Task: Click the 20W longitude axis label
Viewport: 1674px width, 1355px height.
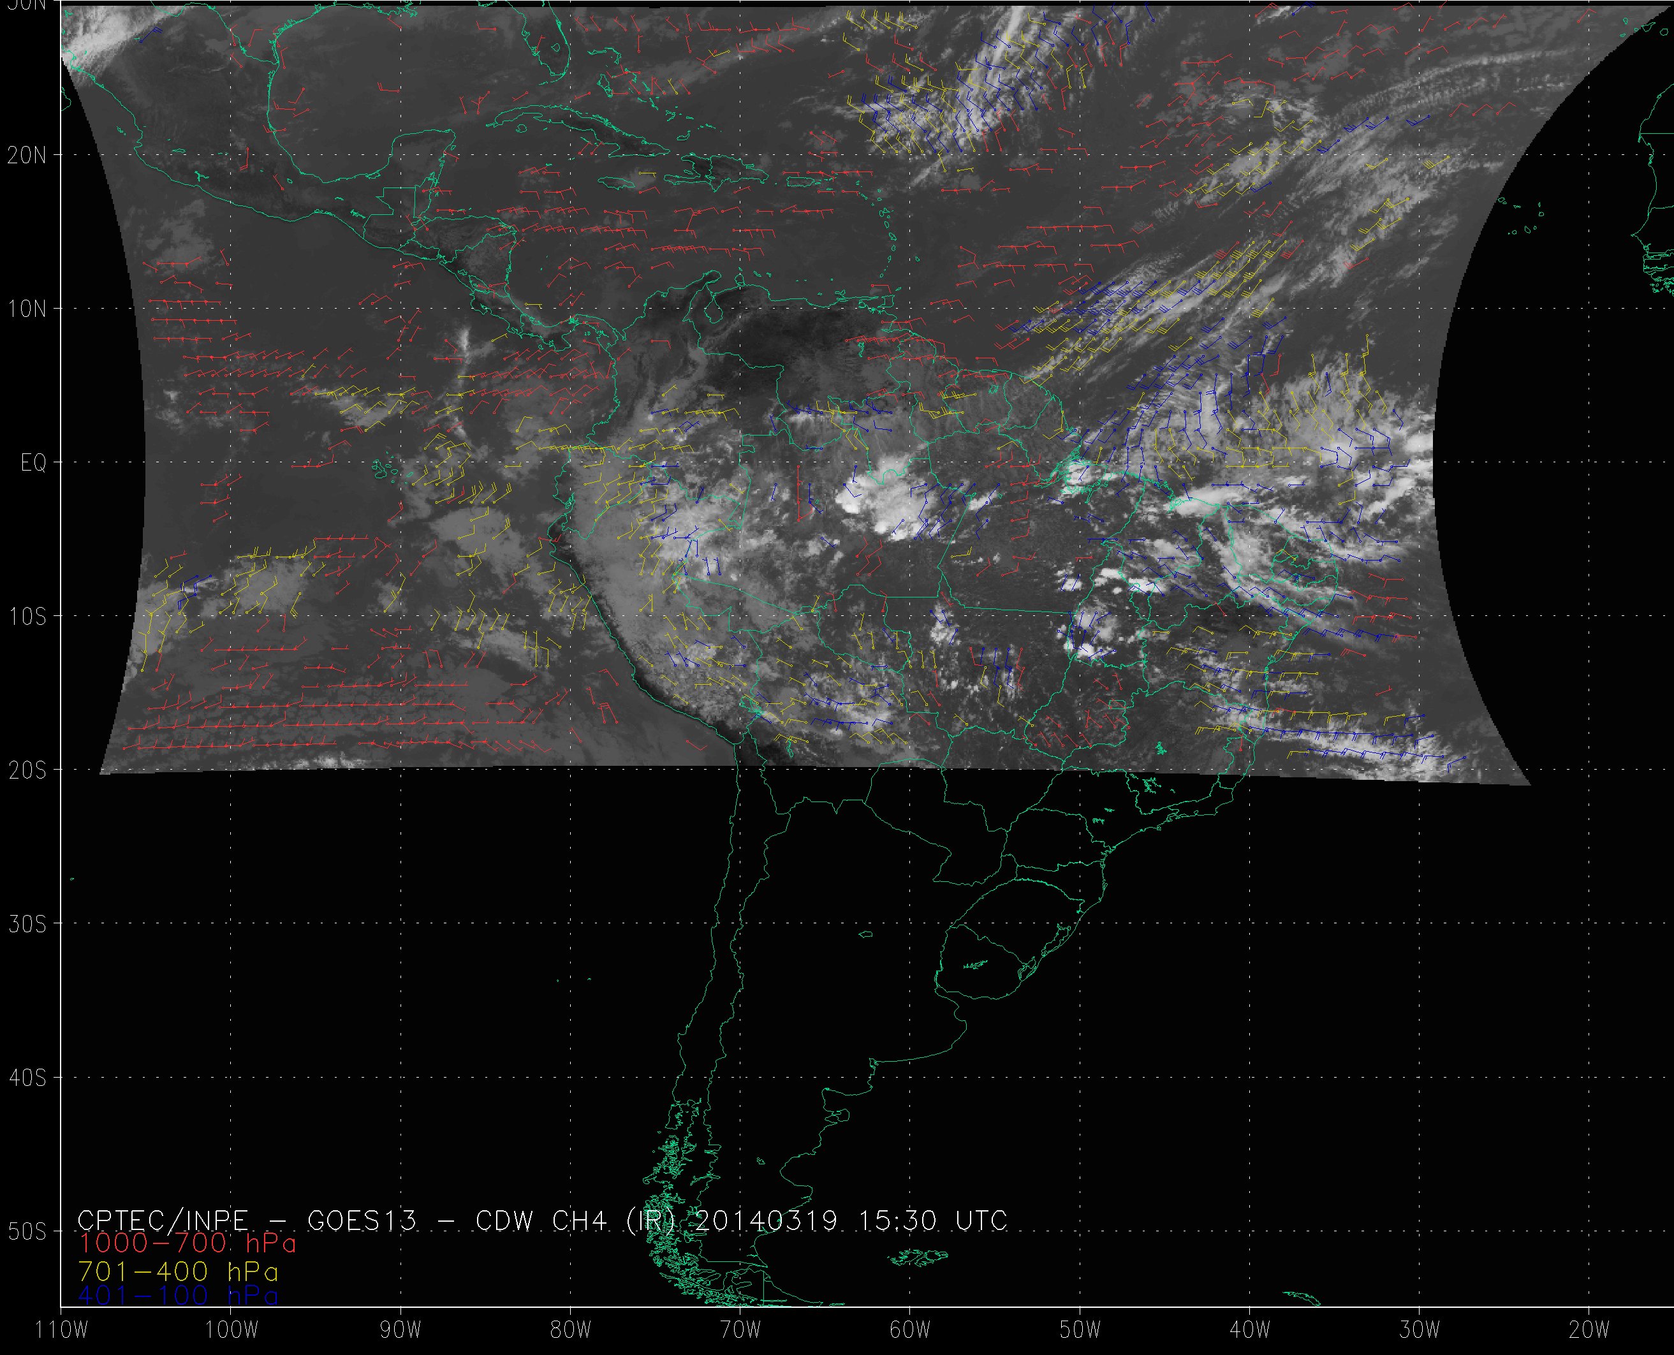Action: tap(1589, 1330)
